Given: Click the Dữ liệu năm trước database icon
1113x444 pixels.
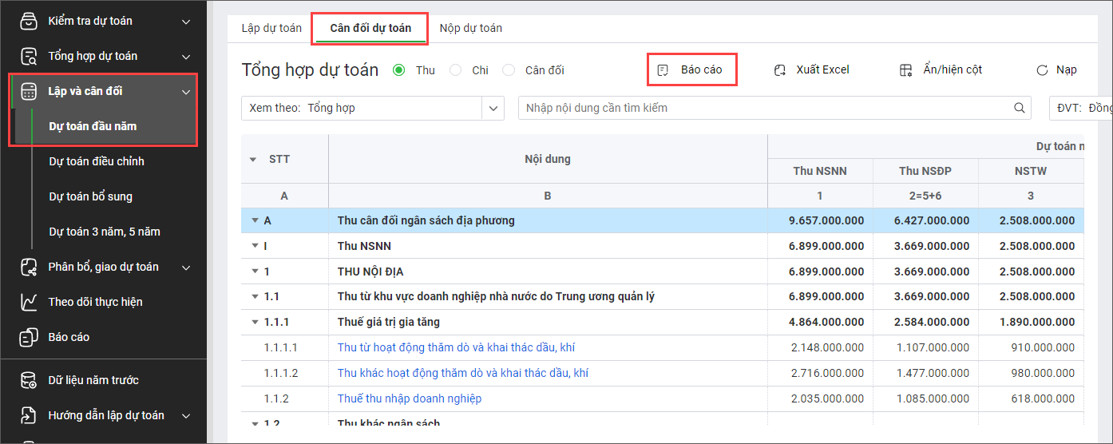Looking at the screenshot, I should [x=29, y=380].
